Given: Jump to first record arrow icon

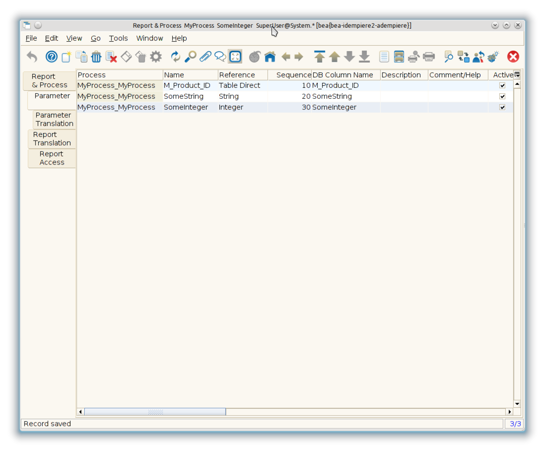Looking at the screenshot, I should (x=319, y=57).
